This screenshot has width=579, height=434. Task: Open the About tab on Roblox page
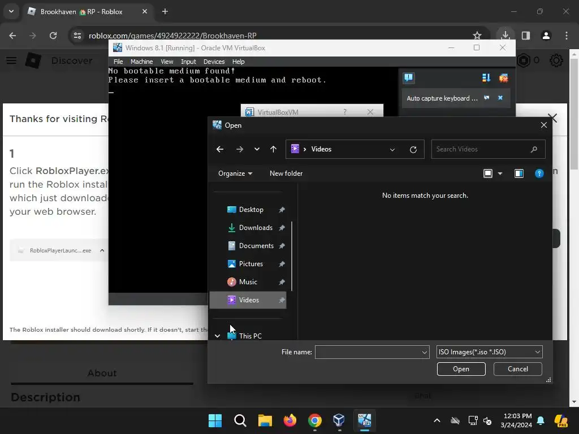tap(102, 373)
